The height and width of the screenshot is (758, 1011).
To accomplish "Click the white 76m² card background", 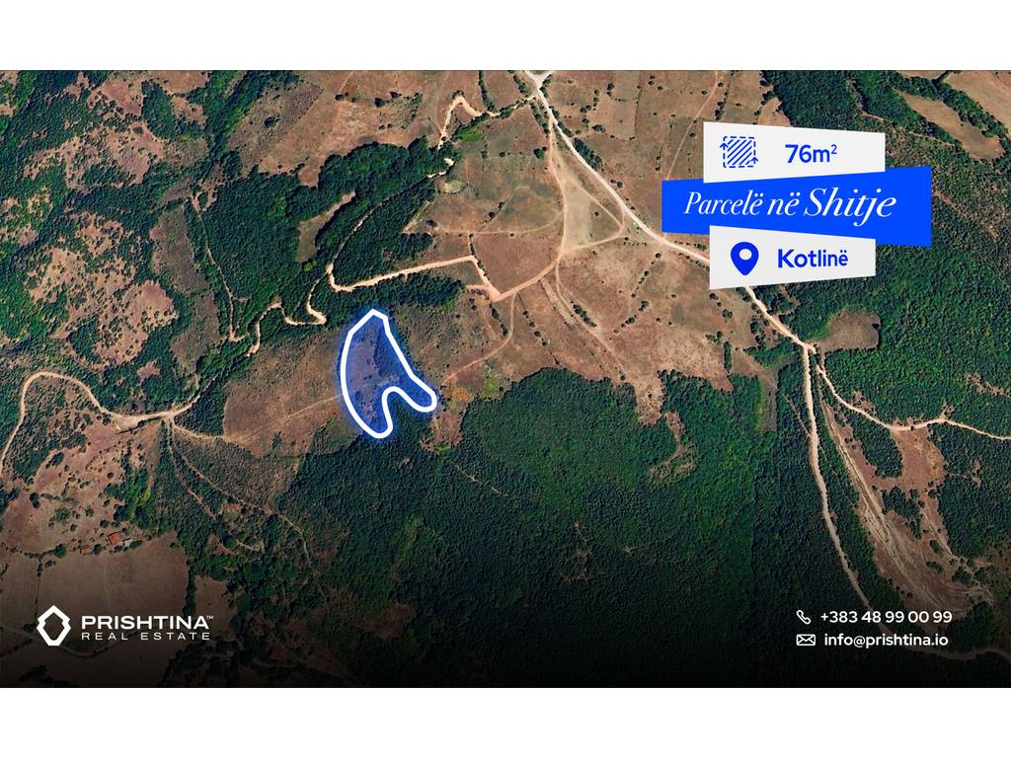I will [x=794, y=152].
